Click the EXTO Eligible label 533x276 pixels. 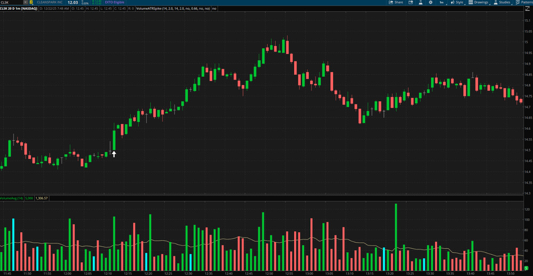click(115, 2)
